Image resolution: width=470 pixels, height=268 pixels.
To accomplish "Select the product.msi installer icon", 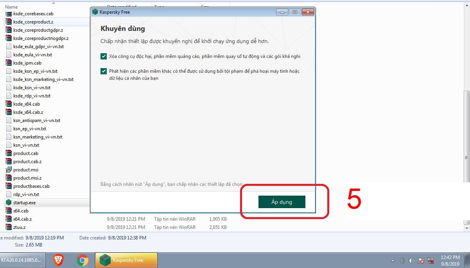I will [9, 170].
